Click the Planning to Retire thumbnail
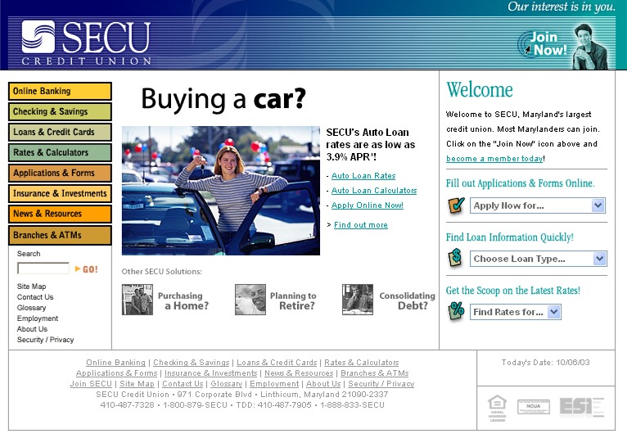The width and height of the screenshot is (627, 438). (x=250, y=300)
